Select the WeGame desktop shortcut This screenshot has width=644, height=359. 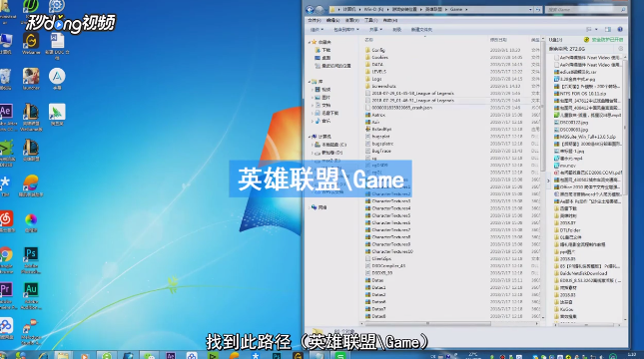[x=31, y=44]
